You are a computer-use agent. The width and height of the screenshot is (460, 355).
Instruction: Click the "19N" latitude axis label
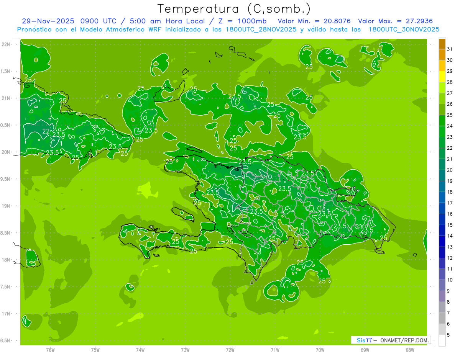[x=6, y=206]
